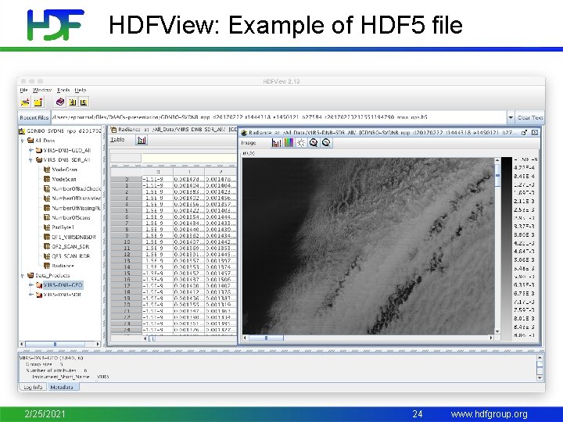Click the table cell value field

coord(189,158)
